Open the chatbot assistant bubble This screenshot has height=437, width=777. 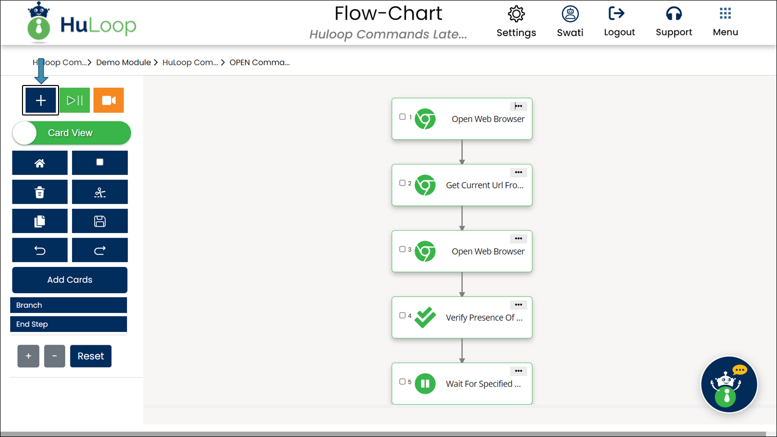(x=729, y=384)
